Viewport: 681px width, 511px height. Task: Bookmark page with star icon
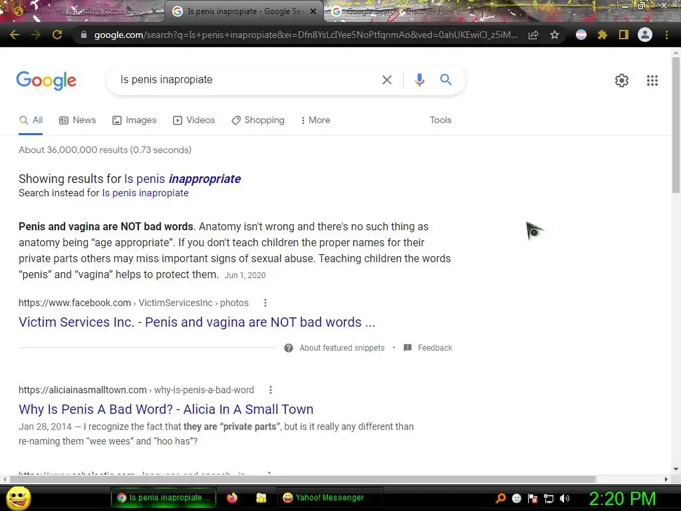coord(555,35)
